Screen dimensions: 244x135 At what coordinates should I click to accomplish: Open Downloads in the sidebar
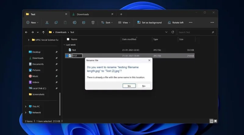[x=36, y=58]
